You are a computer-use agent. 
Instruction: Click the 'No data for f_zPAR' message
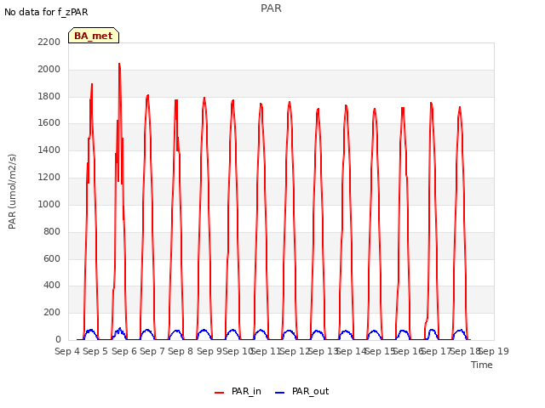click(x=46, y=12)
